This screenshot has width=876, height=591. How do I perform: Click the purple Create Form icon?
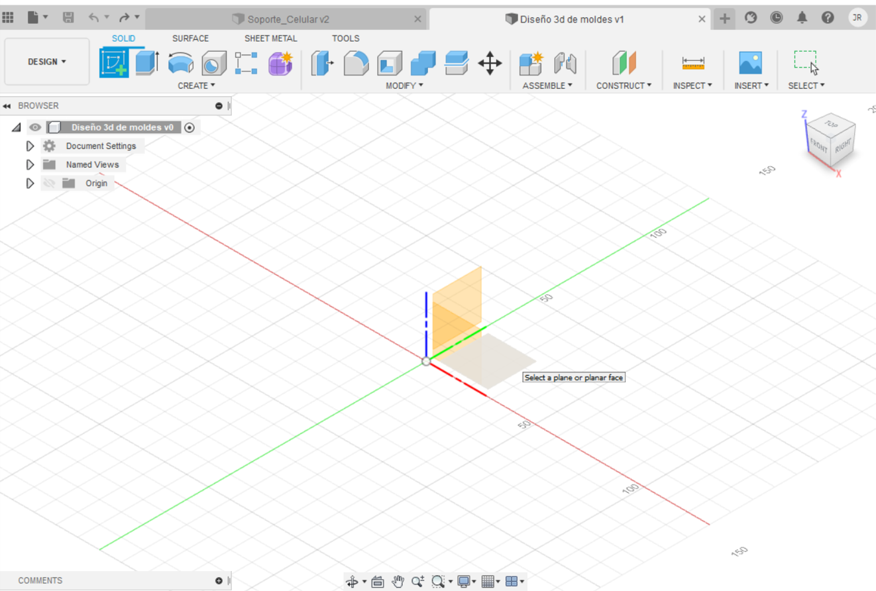click(x=280, y=64)
